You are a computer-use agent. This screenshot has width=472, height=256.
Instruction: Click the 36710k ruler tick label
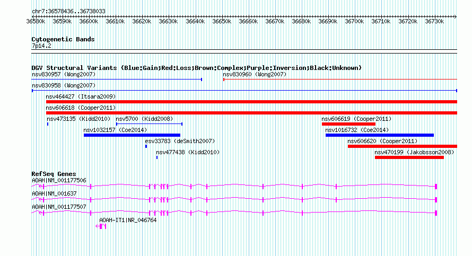pyautogui.click(x=381, y=21)
